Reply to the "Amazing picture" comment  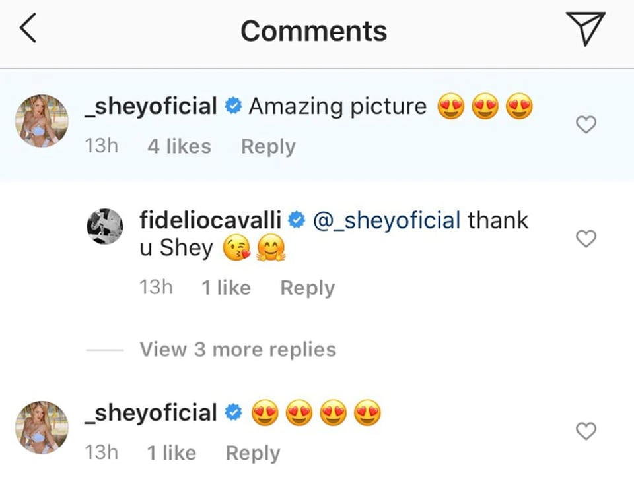(268, 146)
